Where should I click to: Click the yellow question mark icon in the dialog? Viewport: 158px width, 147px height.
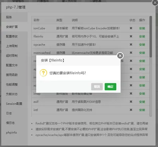click(x=43, y=73)
